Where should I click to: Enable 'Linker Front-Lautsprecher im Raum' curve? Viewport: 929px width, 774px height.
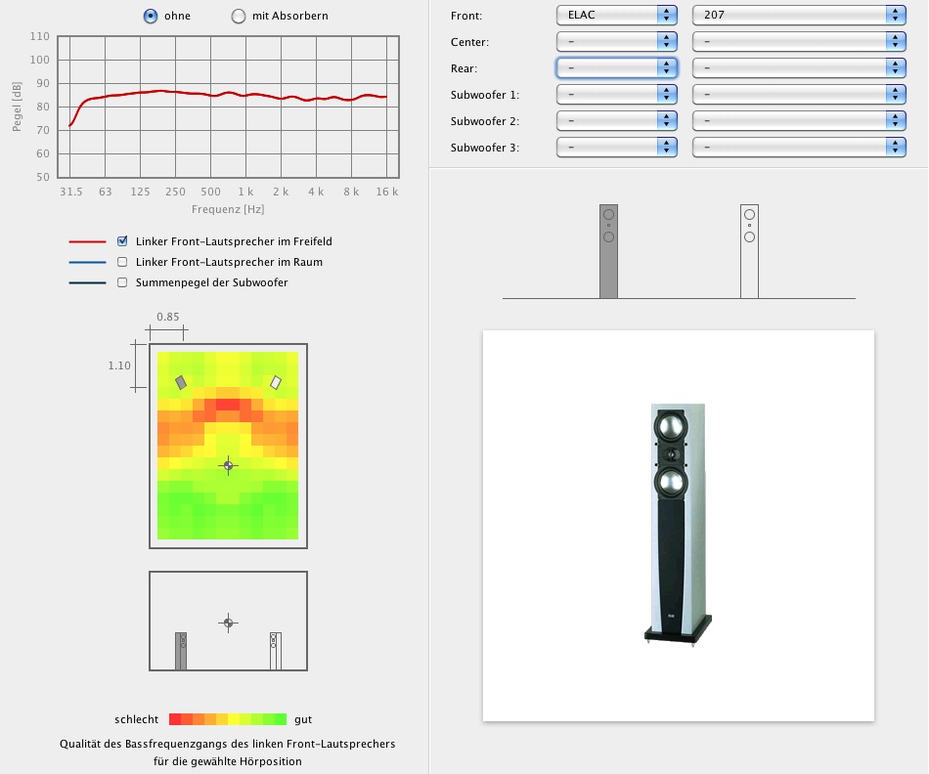point(122,262)
